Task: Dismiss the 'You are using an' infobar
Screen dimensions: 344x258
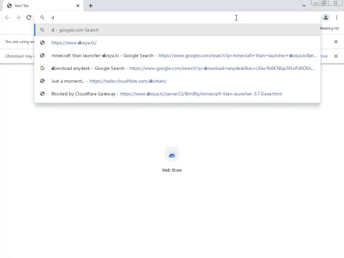Action: point(336,42)
